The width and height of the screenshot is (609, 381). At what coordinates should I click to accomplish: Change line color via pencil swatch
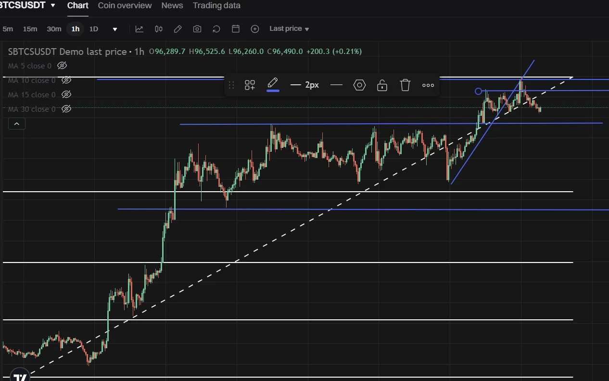tap(273, 85)
